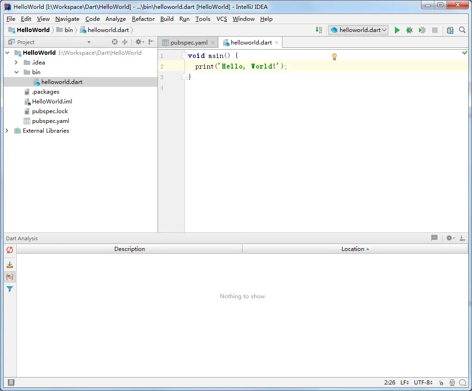Restart Dart Analysis Server icon
The height and width of the screenshot is (391, 472).
pos(10,250)
